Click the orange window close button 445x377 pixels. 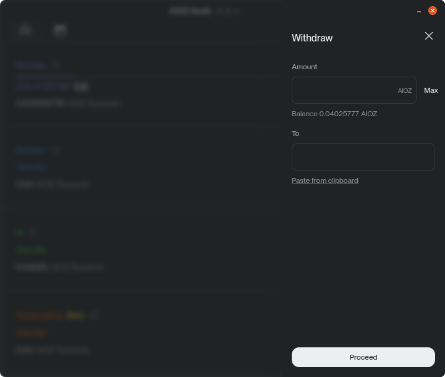coord(433,11)
